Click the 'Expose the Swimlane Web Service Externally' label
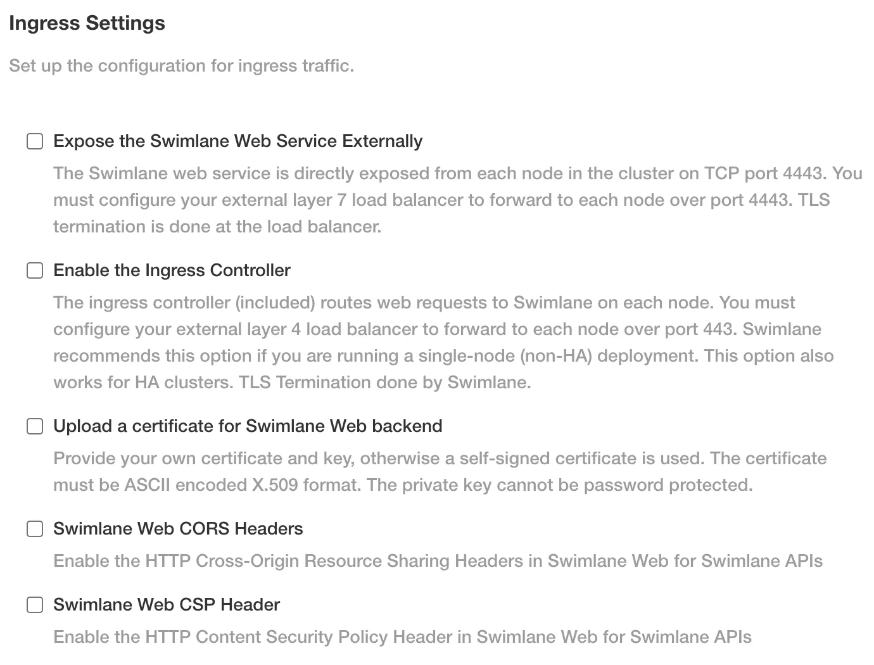 click(x=237, y=141)
